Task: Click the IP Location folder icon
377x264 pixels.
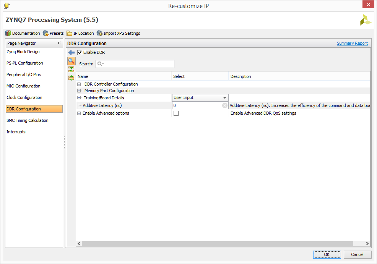Action: [69, 33]
